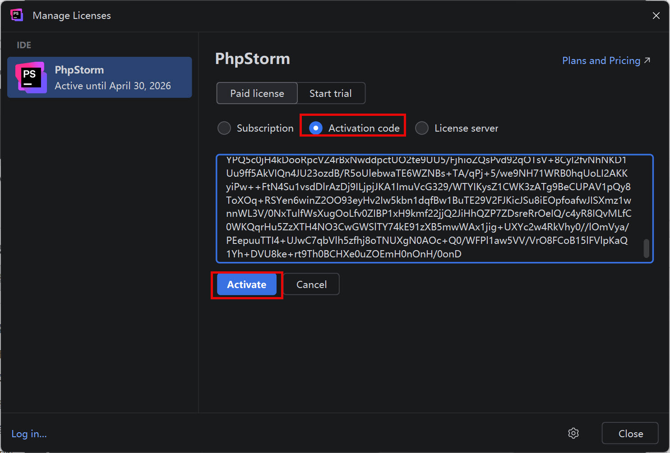
Task: Switch to the Paid license tab
Action: pos(257,93)
